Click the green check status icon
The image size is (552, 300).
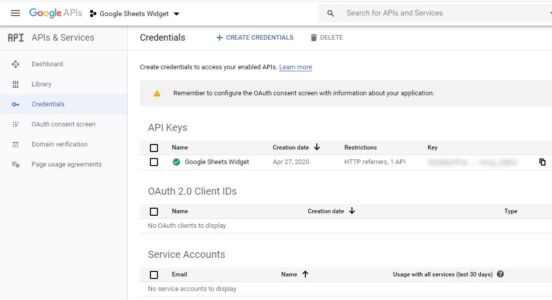click(176, 162)
